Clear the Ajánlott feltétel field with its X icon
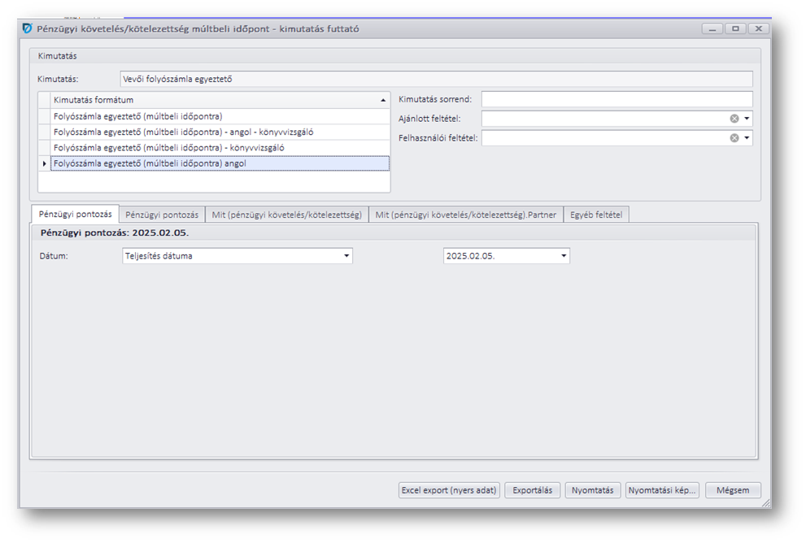This screenshot has height=543, width=806. click(x=734, y=119)
